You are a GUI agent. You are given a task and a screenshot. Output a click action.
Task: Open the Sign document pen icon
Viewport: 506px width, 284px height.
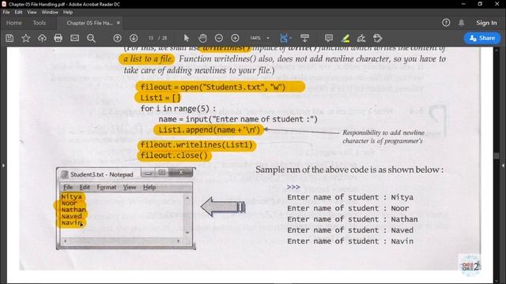(x=361, y=38)
